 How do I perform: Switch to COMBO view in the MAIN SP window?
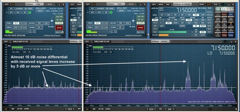point(108,109)
